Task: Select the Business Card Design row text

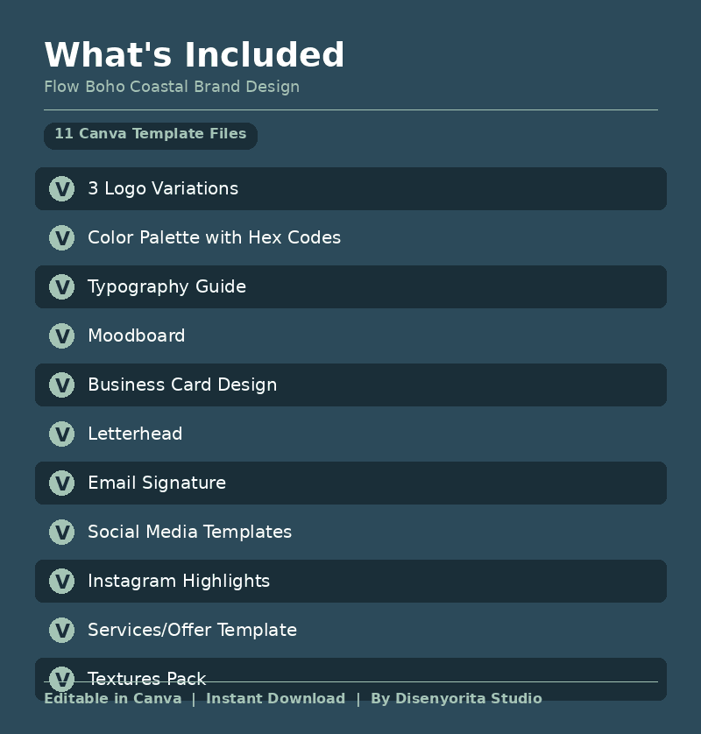Action: point(182,385)
